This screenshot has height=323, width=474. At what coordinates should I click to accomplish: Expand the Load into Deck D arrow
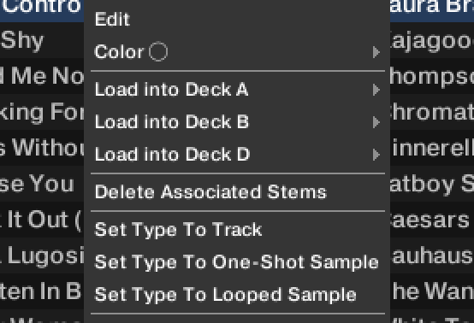click(x=376, y=155)
